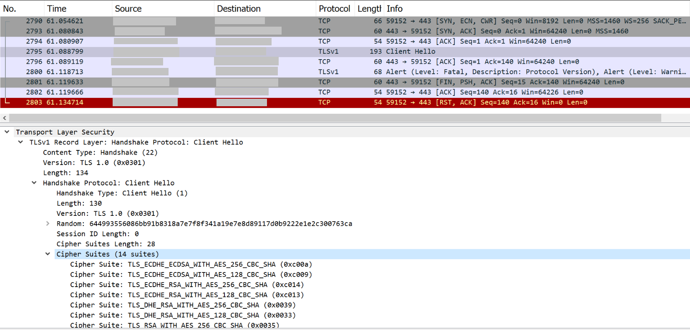Screen dimensions: 690x330
Task: Select the Session ID Length field
Action: 98,234
